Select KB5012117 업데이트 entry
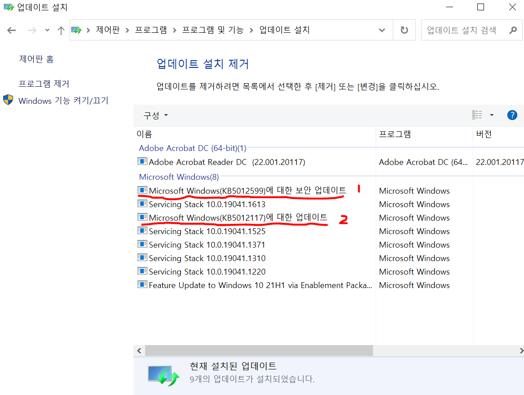The width and height of the screenshot is (524, 395). click(238, 217)
